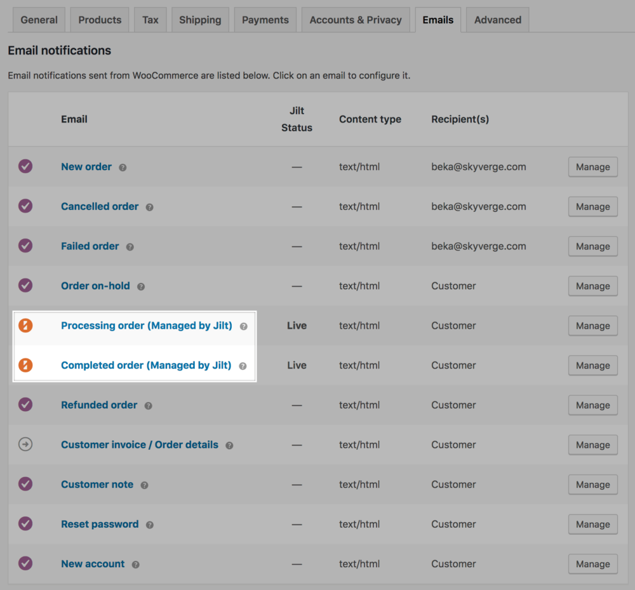
Task: Click the manual-send arrow icon for Customer invoice
Action: [x=25, y=444]
